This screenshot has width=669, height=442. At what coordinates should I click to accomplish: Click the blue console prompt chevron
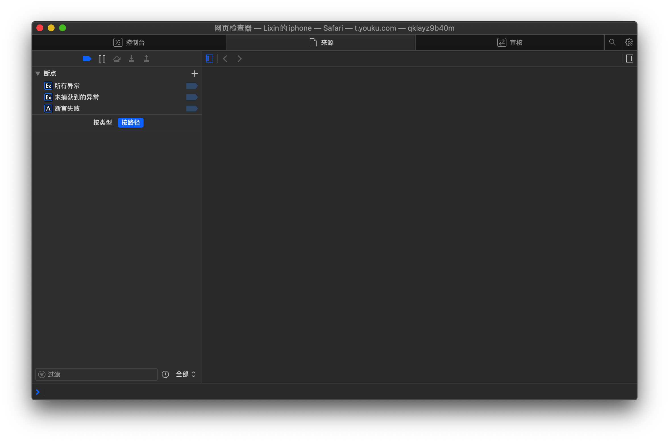pos(38,392)
